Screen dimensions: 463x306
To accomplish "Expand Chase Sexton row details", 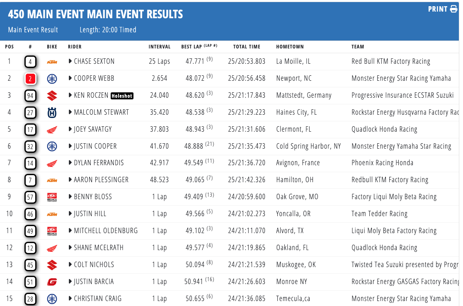I will tap(70, 62).
